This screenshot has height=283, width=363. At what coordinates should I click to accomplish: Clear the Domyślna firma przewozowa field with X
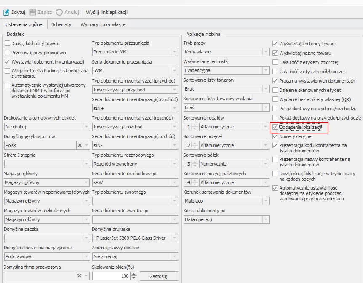click(79, 276)
